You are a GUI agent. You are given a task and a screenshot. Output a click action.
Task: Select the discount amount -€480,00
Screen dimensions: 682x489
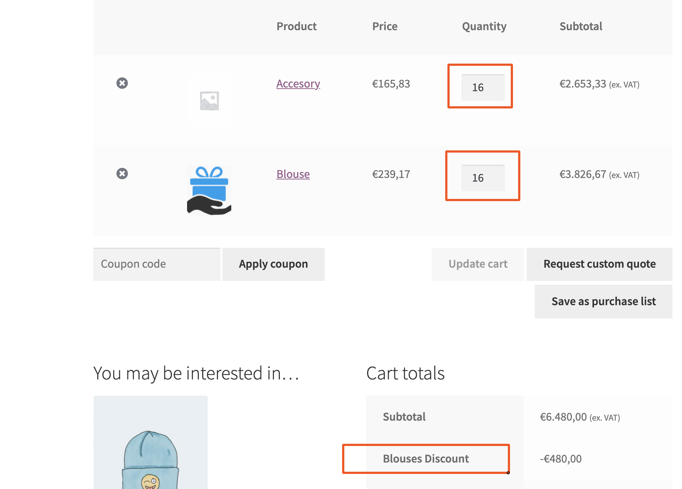click(x=561, y=459)
